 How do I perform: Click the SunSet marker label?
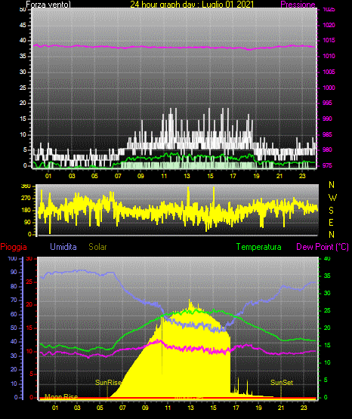click(x=282, y=383)
